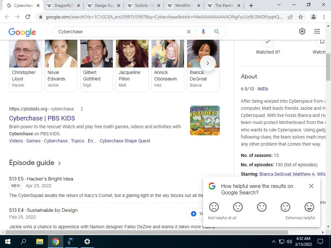Click the volume speaker tray icon
This screenshot has height=248, width=331.
[289, 242]
